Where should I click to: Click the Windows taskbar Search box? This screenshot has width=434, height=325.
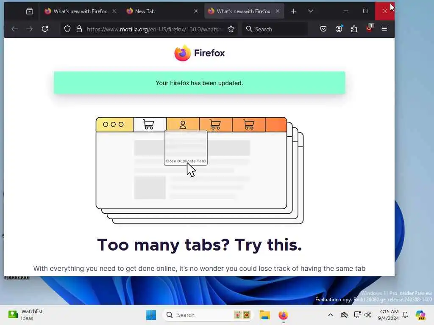(208, 315)
